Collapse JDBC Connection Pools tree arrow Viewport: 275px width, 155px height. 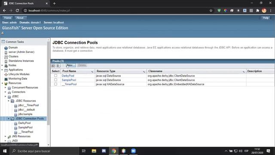9,119
